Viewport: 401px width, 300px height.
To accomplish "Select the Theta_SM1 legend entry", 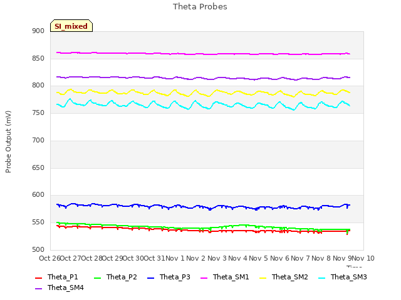I will click(x=225, y=277).
